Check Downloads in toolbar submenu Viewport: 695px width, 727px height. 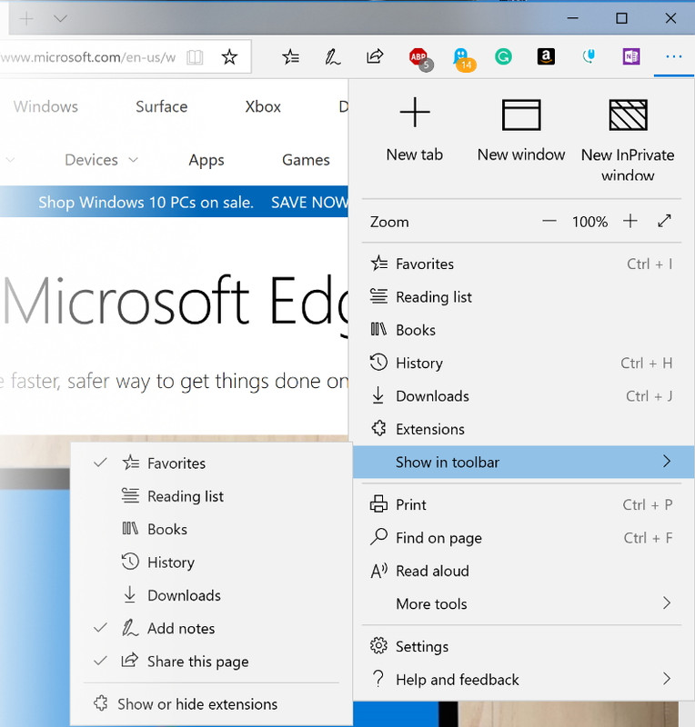[x=211, y=595]
